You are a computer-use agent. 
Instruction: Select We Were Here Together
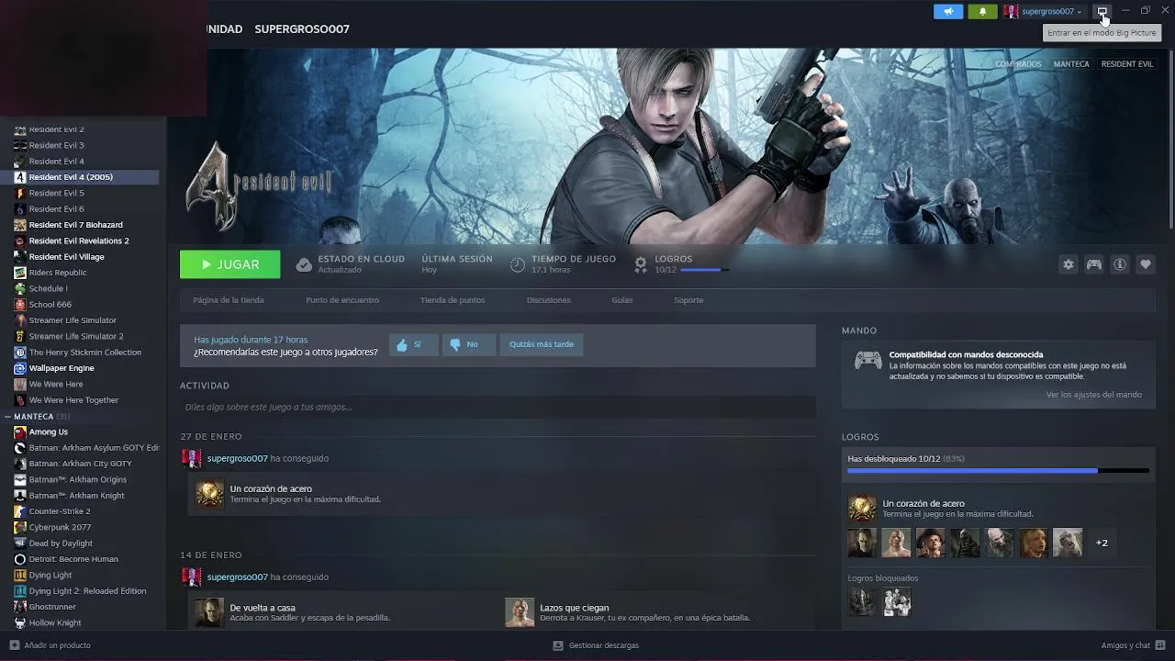(73, 400)
